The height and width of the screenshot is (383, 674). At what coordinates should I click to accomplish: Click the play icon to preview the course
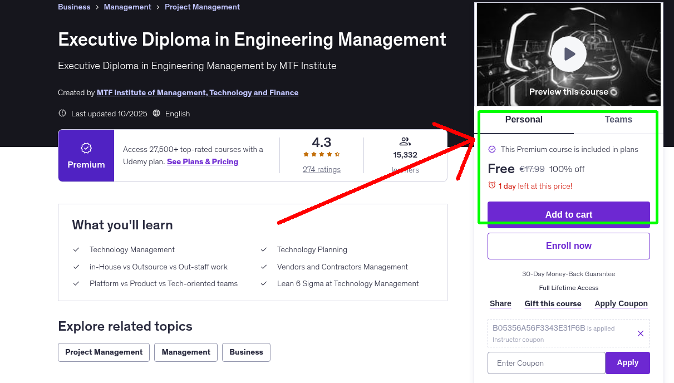[x=568, y=53]
